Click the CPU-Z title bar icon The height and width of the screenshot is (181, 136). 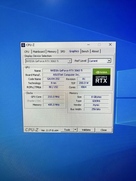(x=23, y=45)
